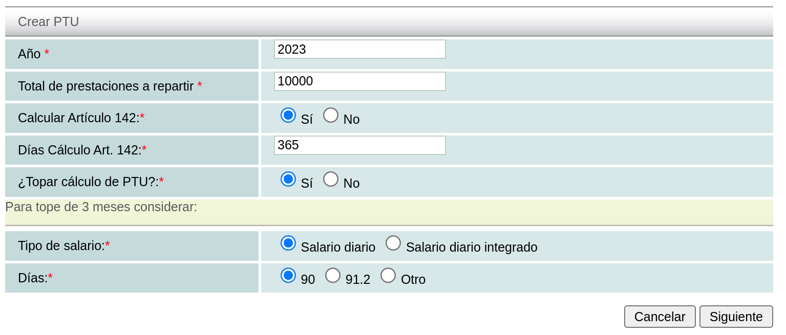Viewport: 786px width, 335px height.
Task: Choose No for Topar cálculo de PTU
Action: 331,179
